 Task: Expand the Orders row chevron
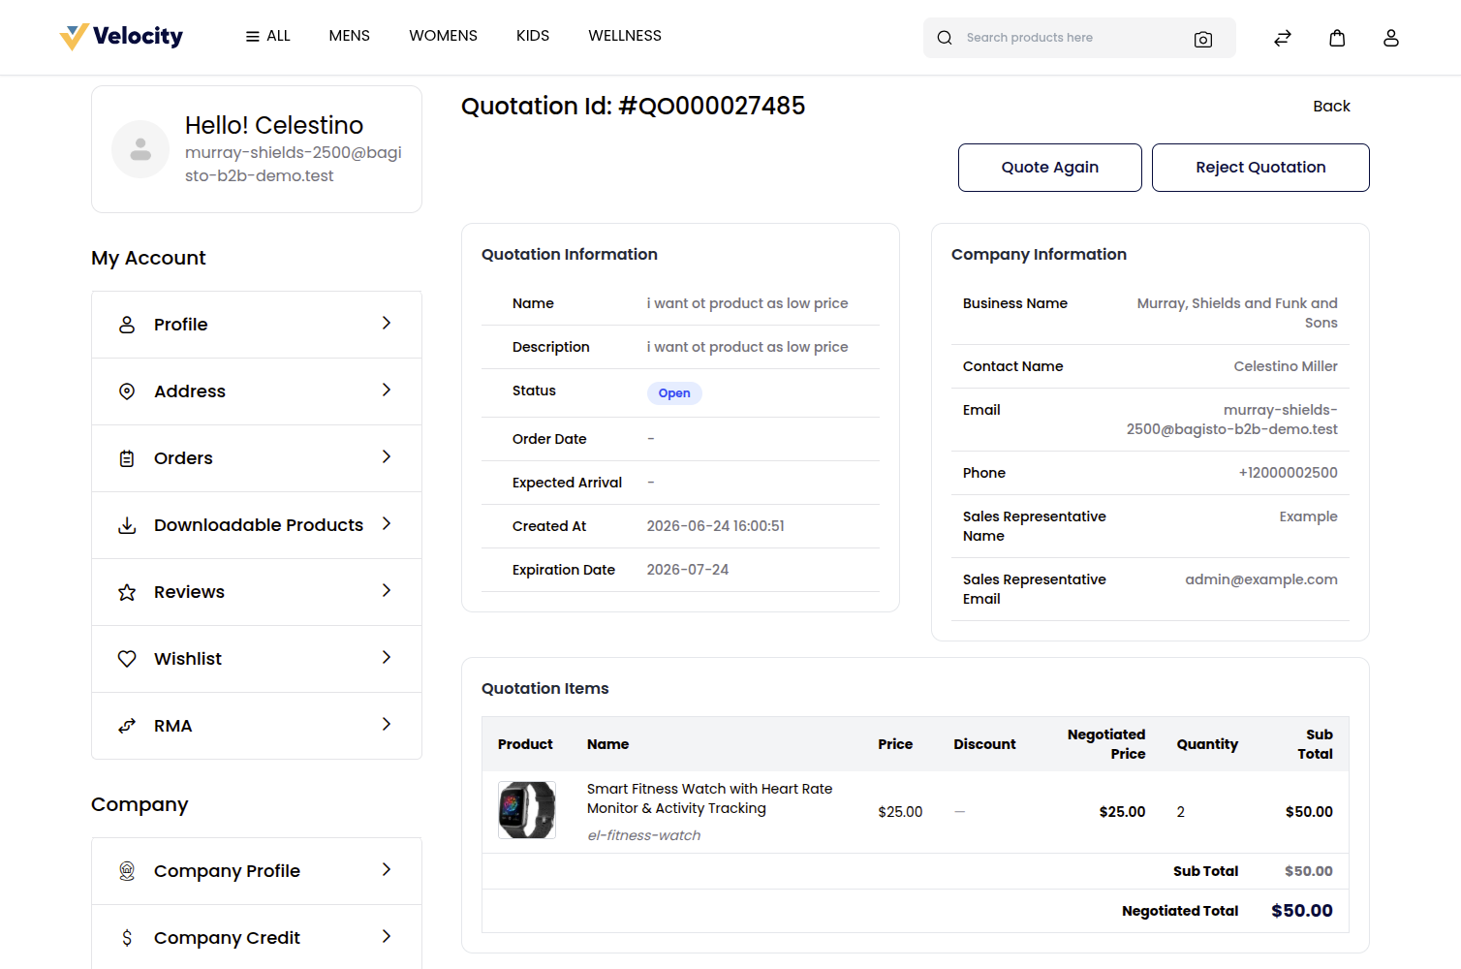(x=387, y=456)
